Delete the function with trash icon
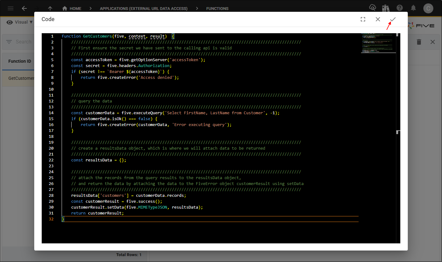Viewport: 442px width, 262px height. tap(419, 42)
